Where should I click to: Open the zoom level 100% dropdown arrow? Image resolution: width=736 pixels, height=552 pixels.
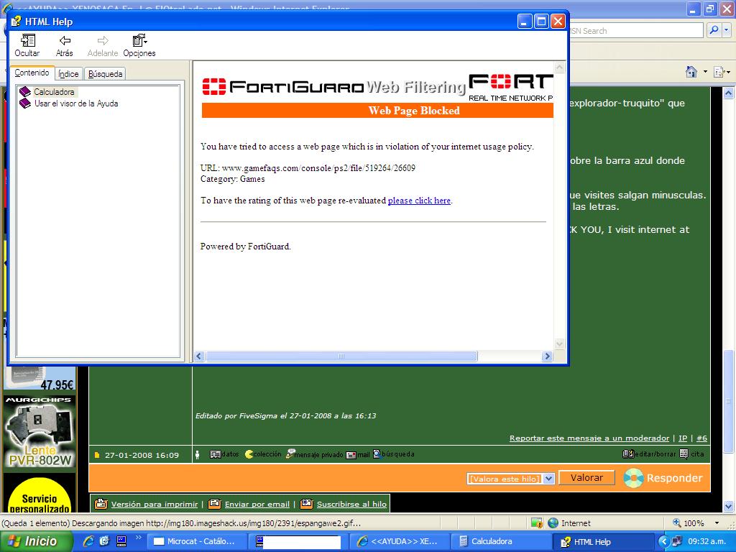pos(717,523)
